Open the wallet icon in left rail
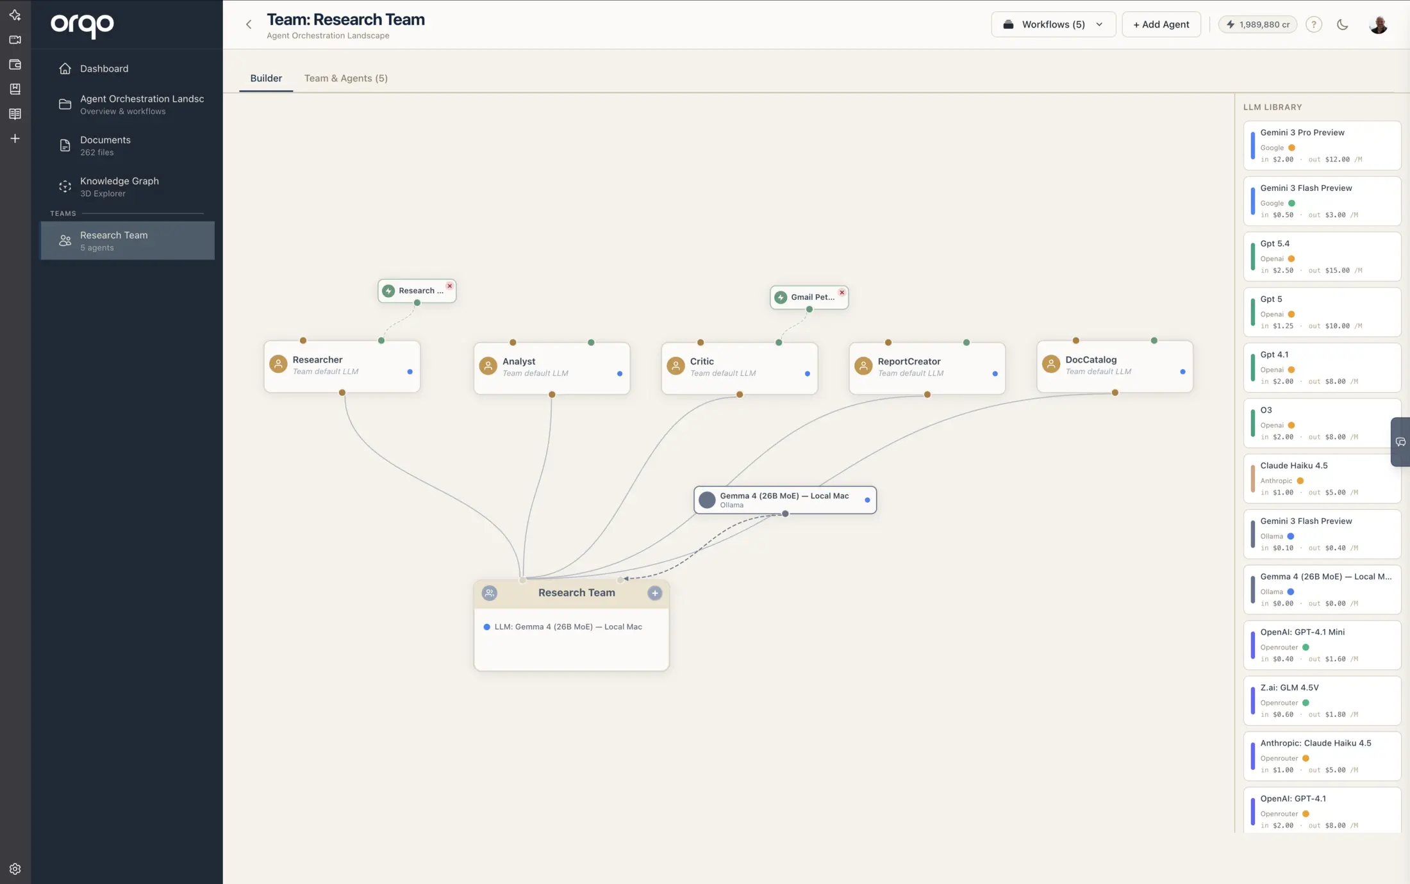Viewport: 1410px width, 884px height. tap(15, 64)
